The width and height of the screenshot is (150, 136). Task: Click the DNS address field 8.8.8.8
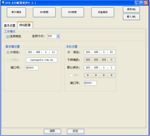[100, 75]
